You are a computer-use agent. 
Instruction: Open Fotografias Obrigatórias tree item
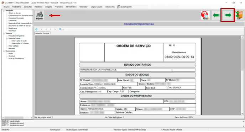(16, 36)
